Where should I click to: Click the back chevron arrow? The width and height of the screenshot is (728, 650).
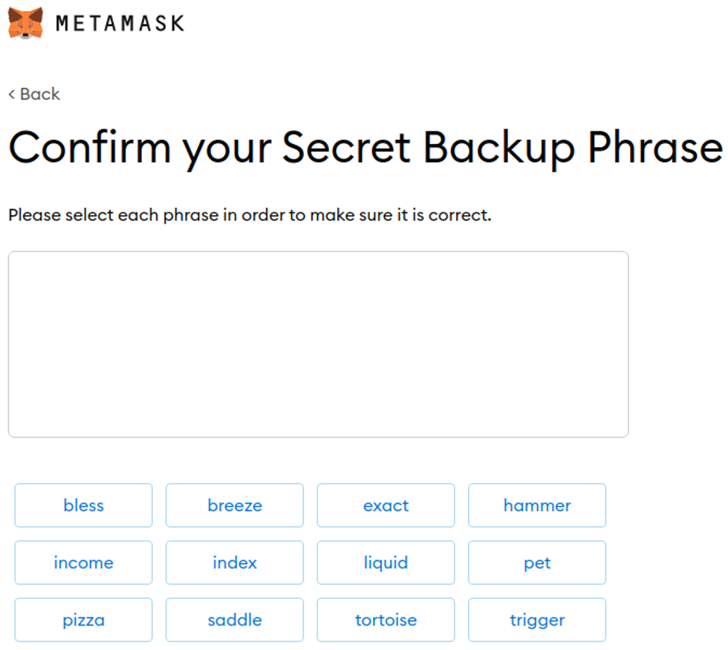pyautogui.click(x=11, y=94)
